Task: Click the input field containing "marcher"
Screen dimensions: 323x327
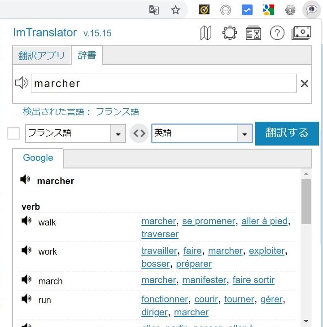Action: click(x=164, y=84)
